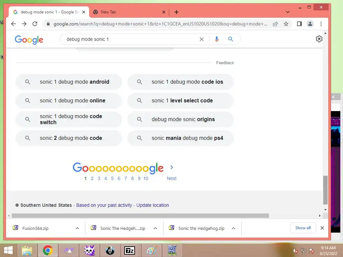
Task: Click Based on your past activity
Action: click(x=104, y=205)
